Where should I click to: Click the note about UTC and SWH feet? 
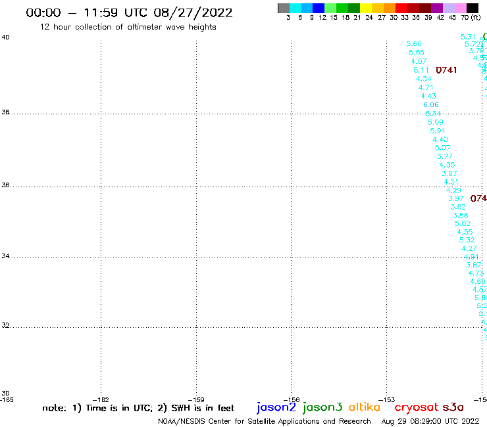pos(138,408)
